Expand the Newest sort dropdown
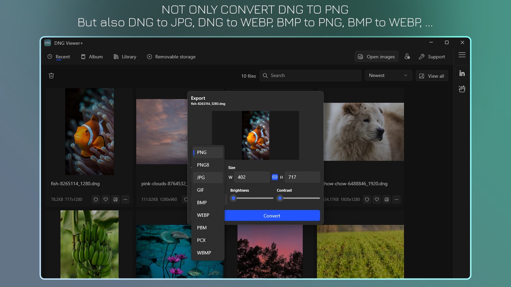This screenshot has width=511, height=287. point(388,76)
